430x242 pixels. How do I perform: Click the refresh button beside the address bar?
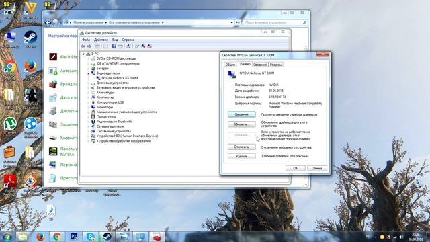tap(238, 22)
